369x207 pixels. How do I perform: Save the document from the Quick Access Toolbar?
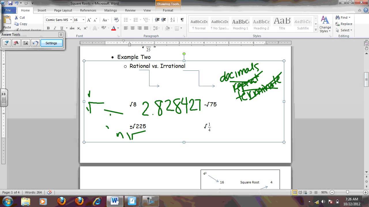(x=11, y=3)
